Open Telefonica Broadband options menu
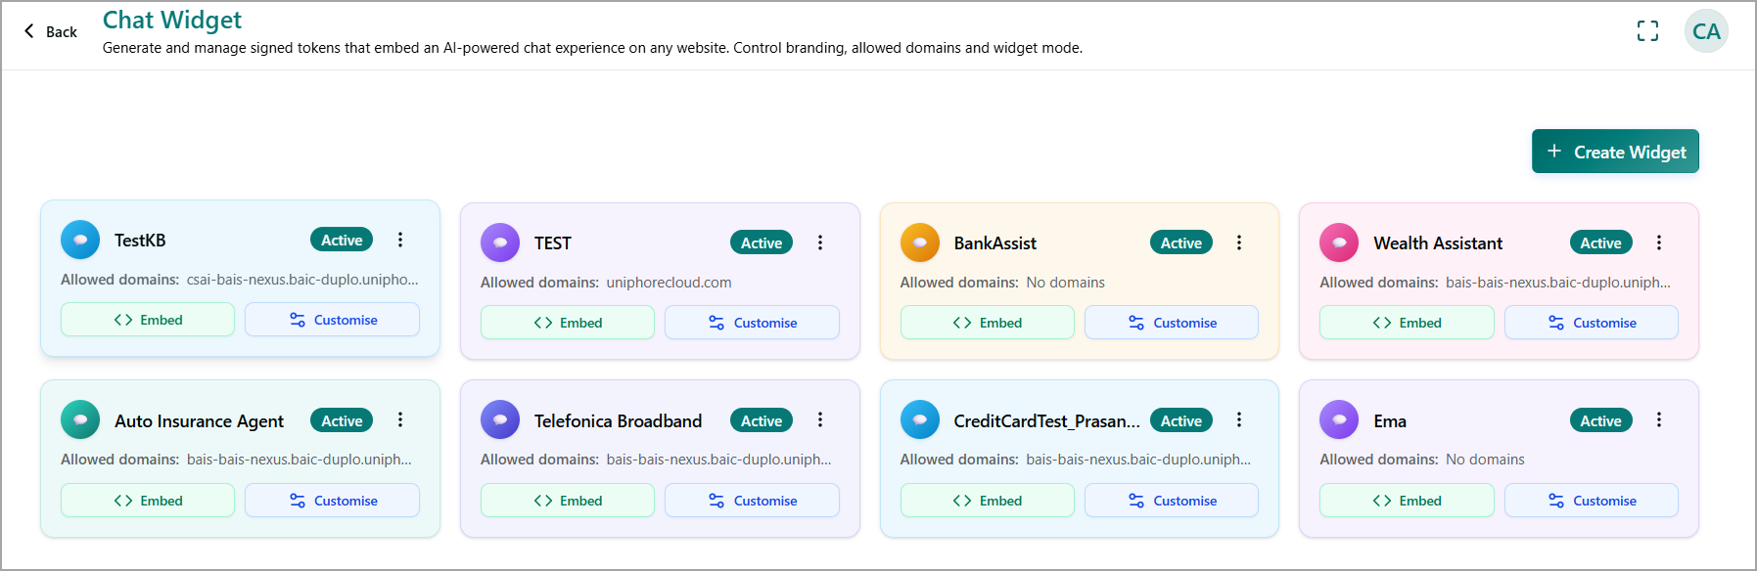Screen dimensions: 1757x571 click(x=820, y=419)
